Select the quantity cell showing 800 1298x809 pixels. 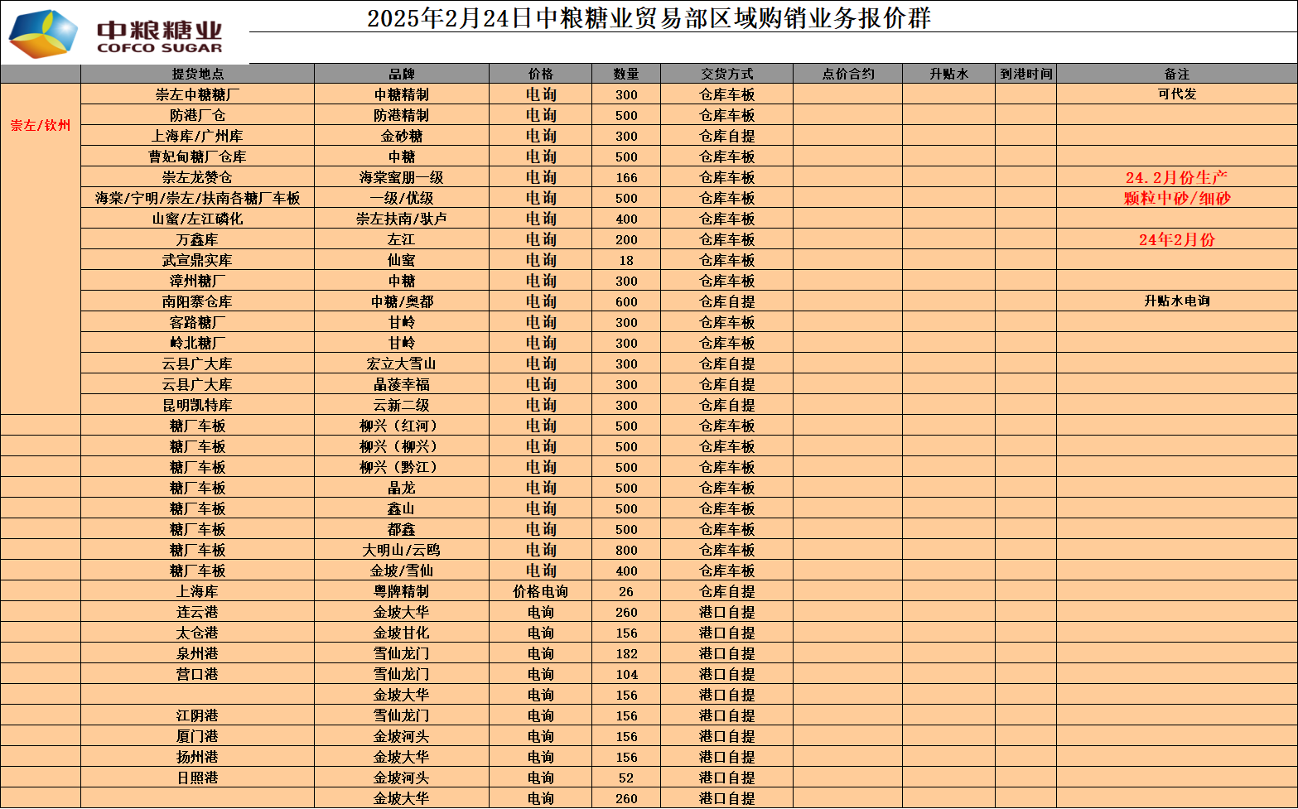click(x=626, y=550)
